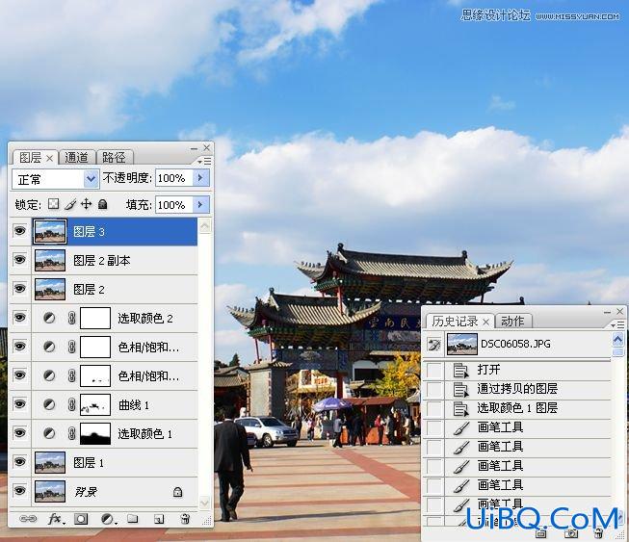Click the 打开 history state icon

point(461,370)
